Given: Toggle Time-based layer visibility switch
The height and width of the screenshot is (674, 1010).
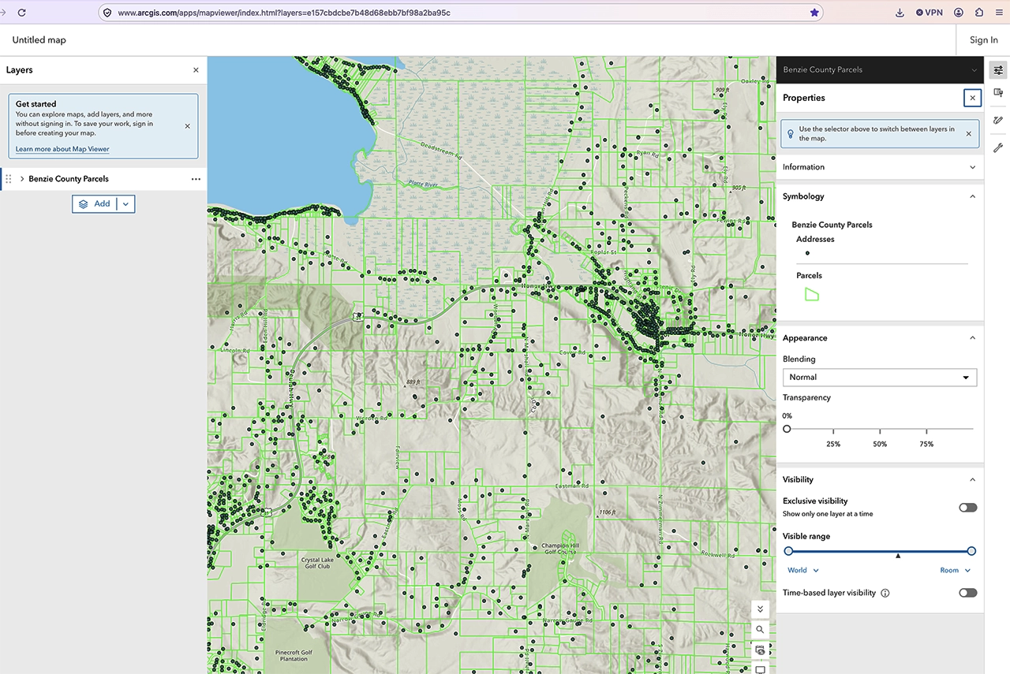Looking at the screenshot, I should (968, 593).
